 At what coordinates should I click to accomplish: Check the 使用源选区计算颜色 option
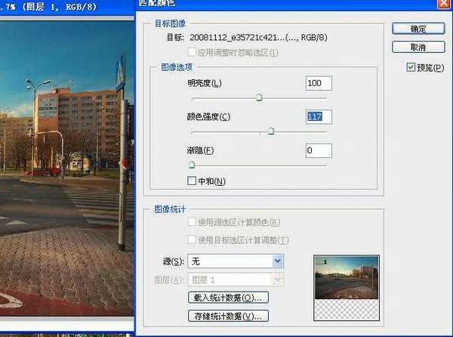coord(192,222)
